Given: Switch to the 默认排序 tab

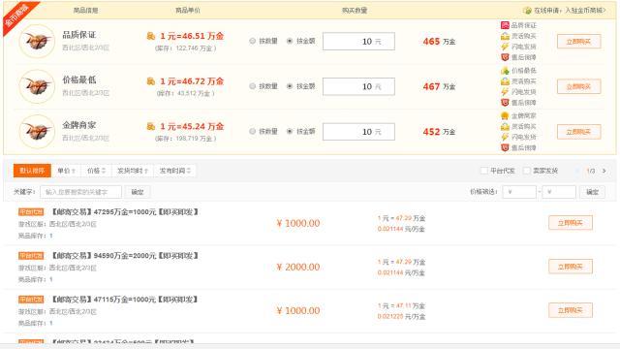Looking at the screenshot, I should pos(32,171).
